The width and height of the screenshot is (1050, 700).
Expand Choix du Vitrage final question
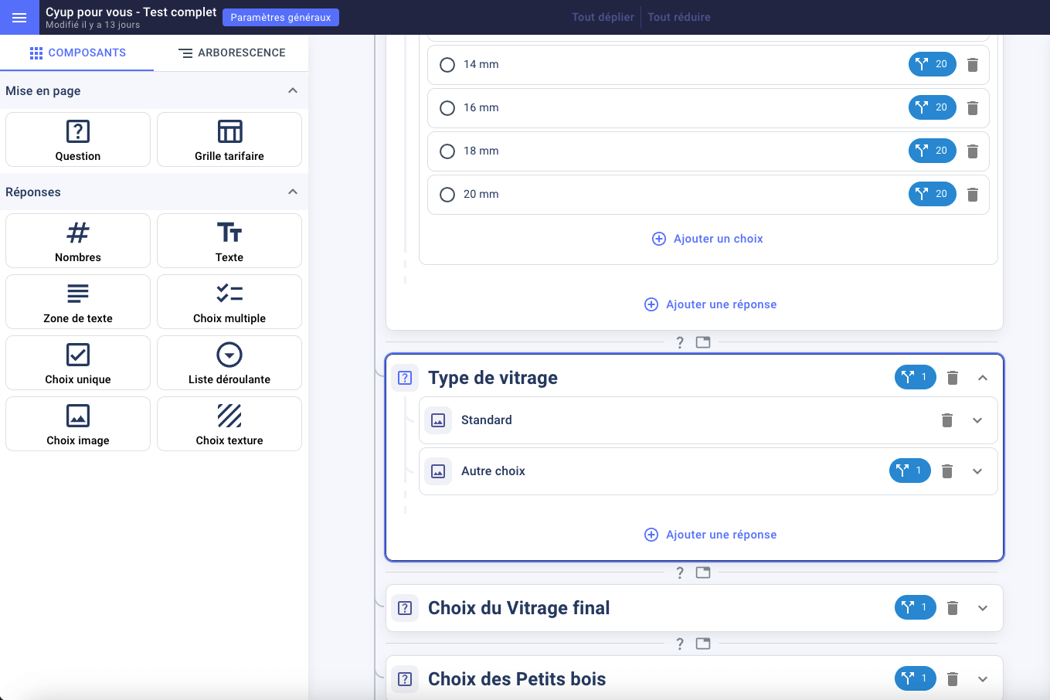[x=983, y=608]
